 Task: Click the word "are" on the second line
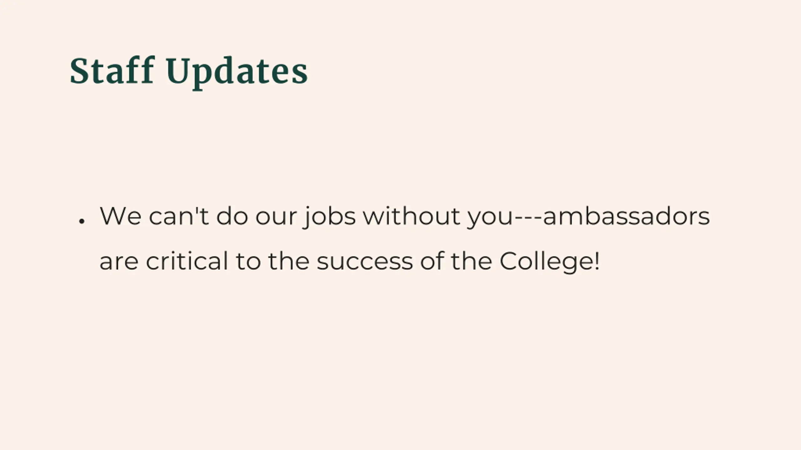point(119,262)
